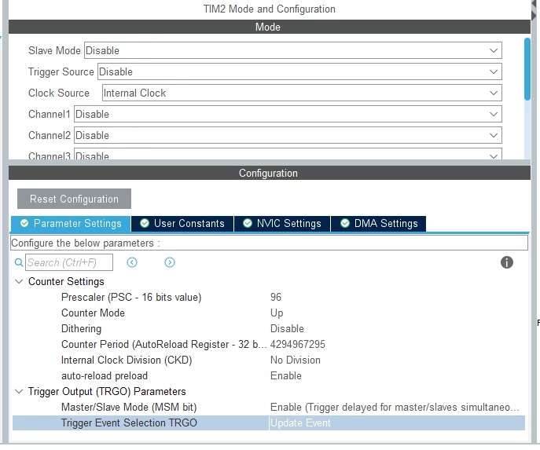This screenshot has height=450, width=540.
Task: Select the Prescaler (PSC - 16 bits value) row label
Action: click(x=131, y=297)
